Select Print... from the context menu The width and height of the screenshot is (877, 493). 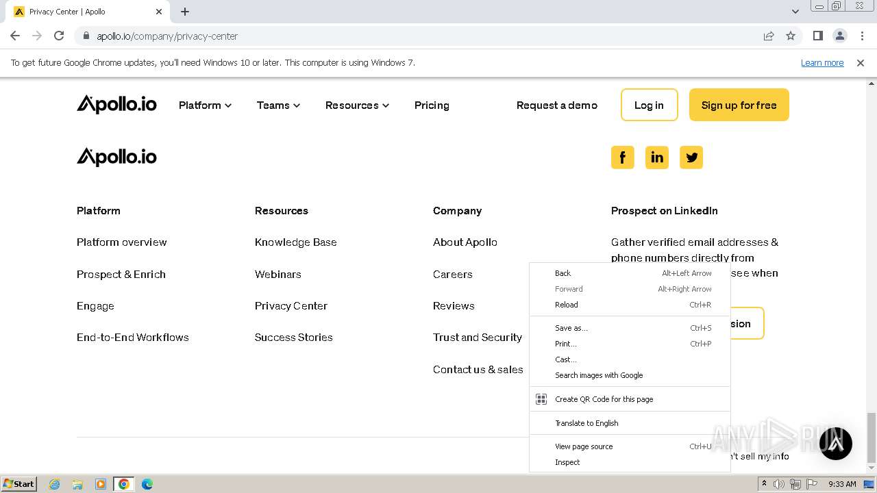[x=630, y=344]
